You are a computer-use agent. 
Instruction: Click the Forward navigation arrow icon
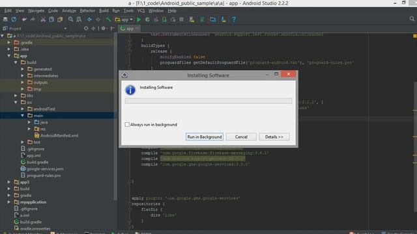click(98, 19)
